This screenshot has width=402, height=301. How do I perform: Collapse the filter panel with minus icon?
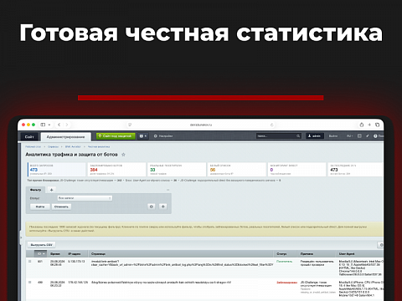pos(167,190)
